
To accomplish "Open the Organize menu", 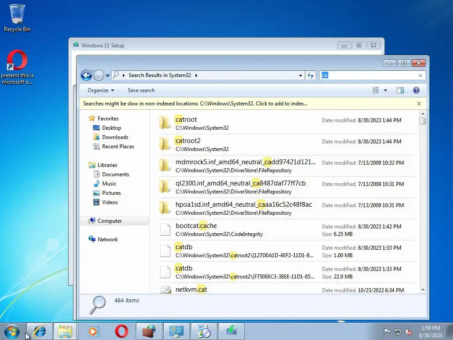I will tap(101, 90).
